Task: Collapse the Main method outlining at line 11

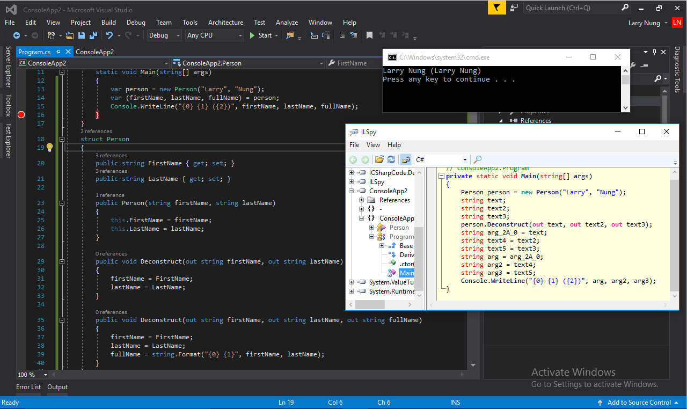Action: point(62,72)
